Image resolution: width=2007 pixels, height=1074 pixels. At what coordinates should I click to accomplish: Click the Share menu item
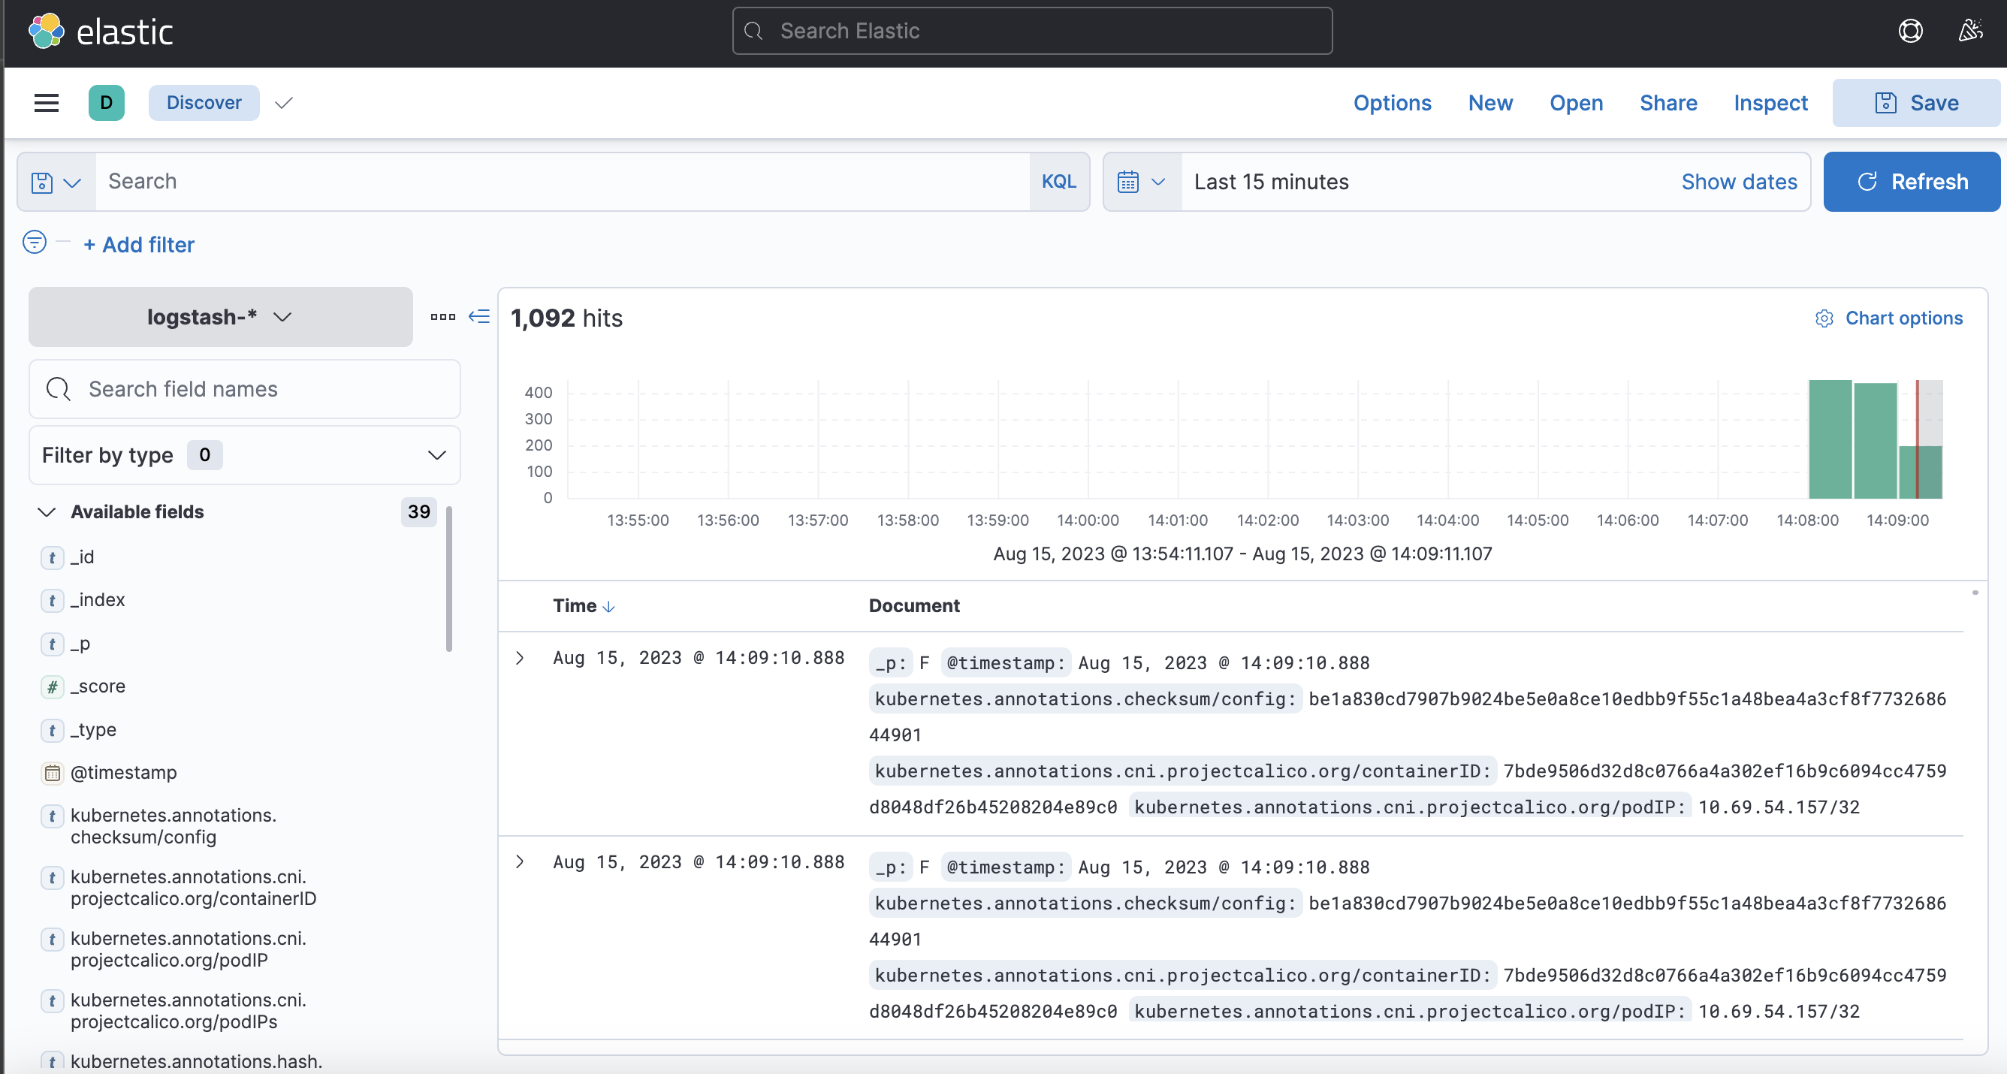(1667, 103)
